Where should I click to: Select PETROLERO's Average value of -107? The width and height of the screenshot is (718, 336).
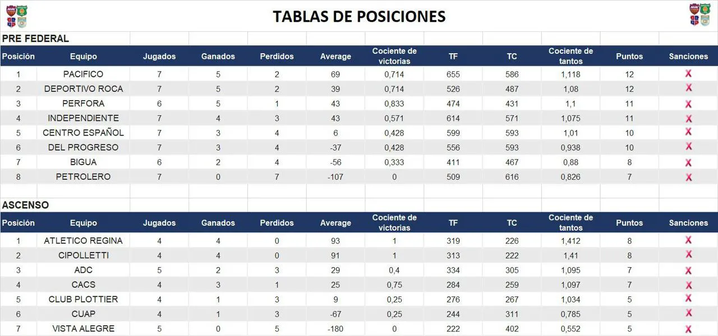point(335,177)
